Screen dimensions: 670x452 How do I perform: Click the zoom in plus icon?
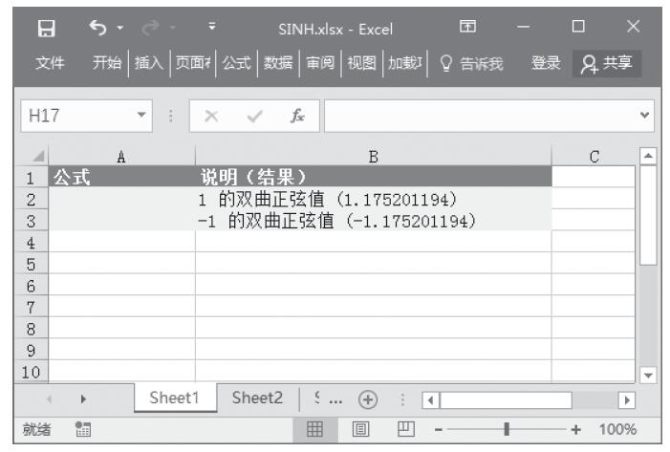(x=575, y=429)
